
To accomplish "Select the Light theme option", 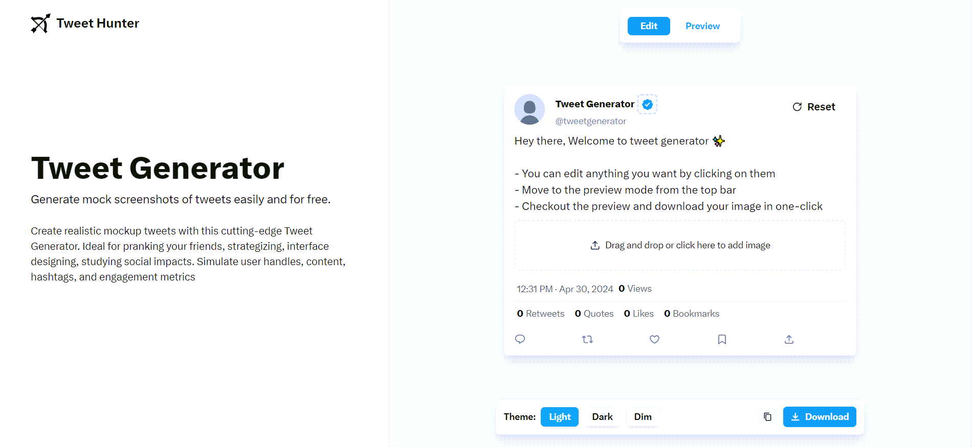I will coord(559,416).
